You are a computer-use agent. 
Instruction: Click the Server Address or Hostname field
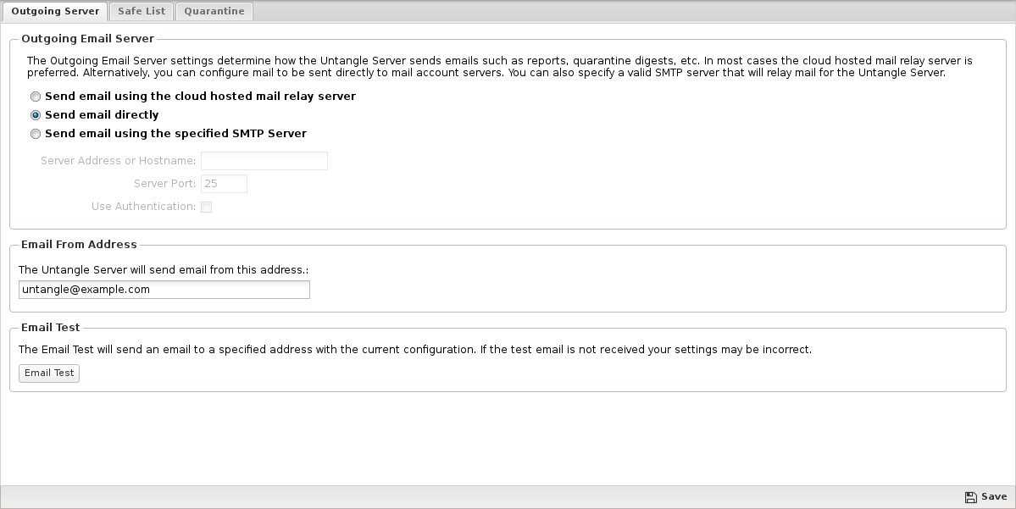264,161
